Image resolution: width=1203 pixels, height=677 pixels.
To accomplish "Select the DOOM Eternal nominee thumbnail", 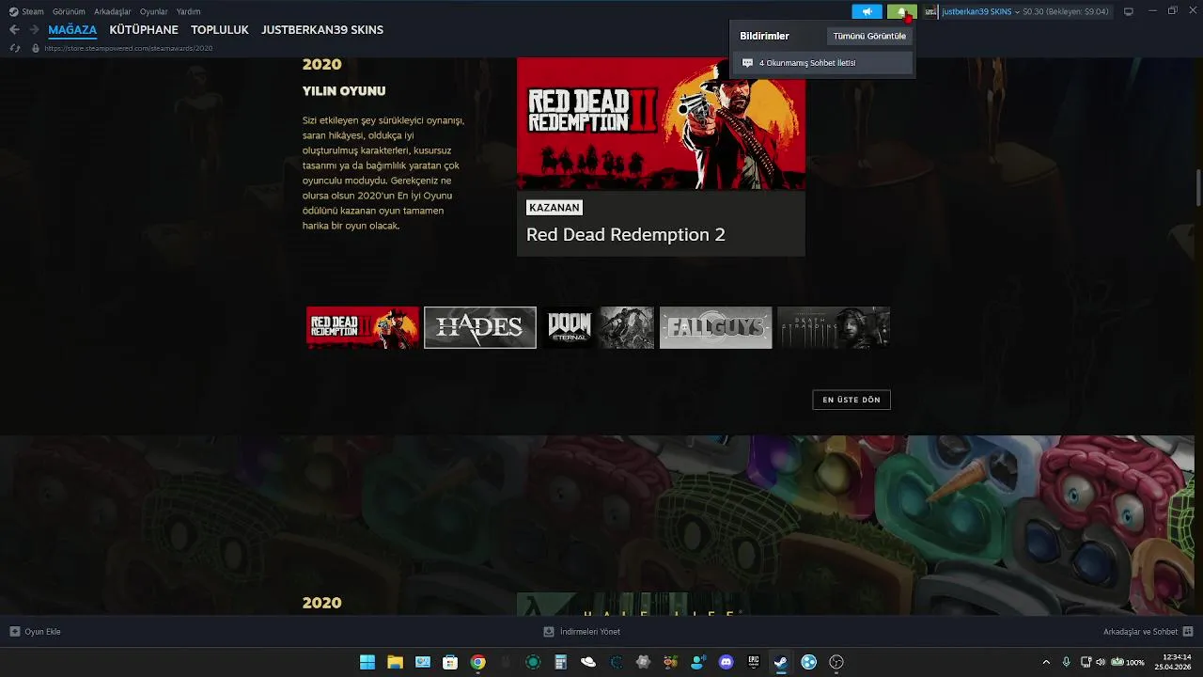I will point(598,327).
